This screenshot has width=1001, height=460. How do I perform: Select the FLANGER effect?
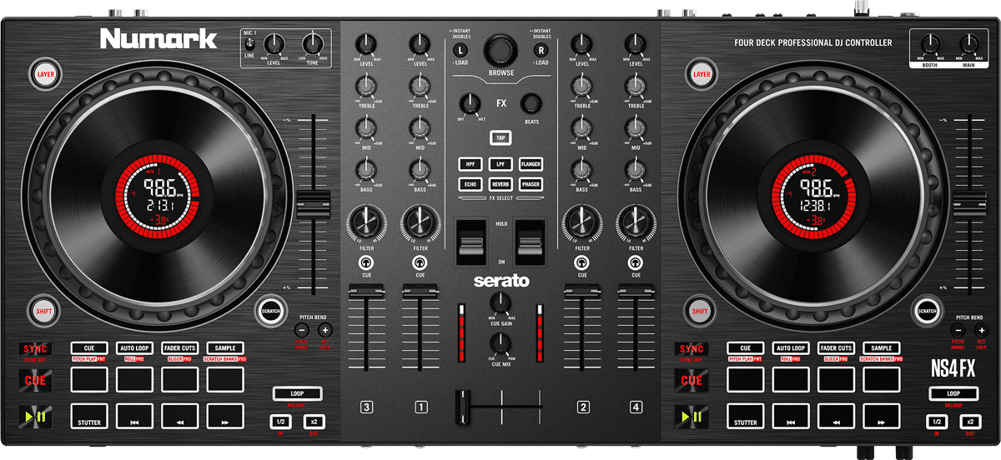531,164
